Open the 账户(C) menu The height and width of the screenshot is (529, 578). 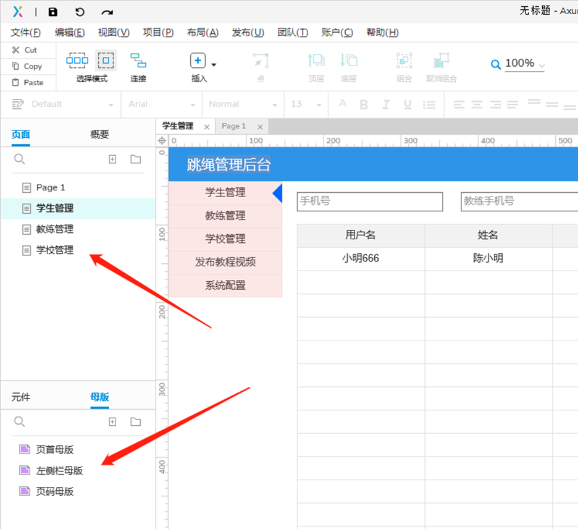point(337,33)
